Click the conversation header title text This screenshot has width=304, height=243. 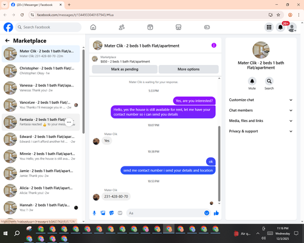(x=142, y=46)
